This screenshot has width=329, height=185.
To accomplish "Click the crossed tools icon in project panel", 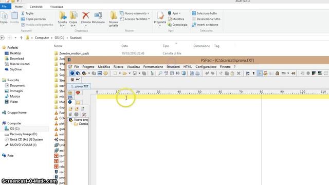I will [84, 114].
